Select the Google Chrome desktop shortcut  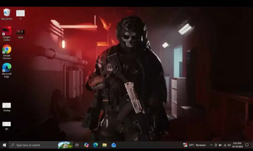[7, 52]
